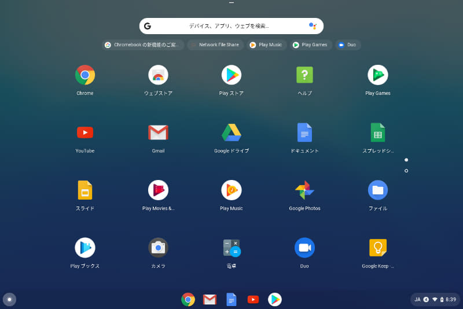Select the Play Music suggestion chip
The width and height of the screenshot is (463, 309).
point(267,45)
